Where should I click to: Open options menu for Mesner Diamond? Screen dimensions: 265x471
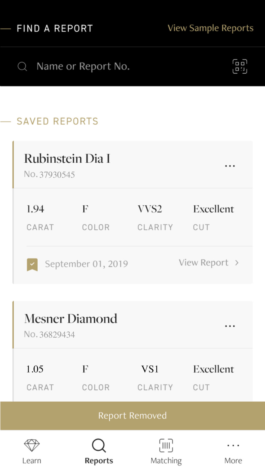click(230, 326)
